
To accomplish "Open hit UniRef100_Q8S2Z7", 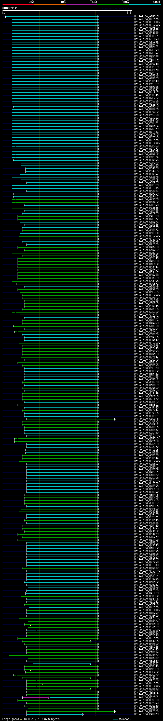I will click(x=146, y=30).
